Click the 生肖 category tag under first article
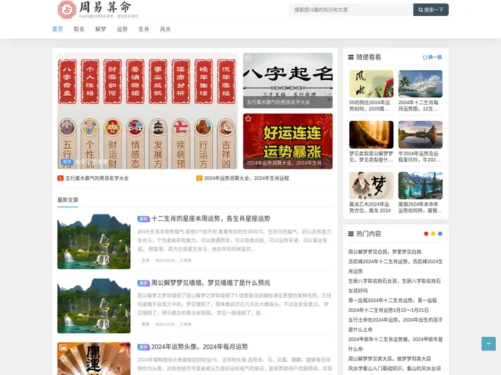 145,260
